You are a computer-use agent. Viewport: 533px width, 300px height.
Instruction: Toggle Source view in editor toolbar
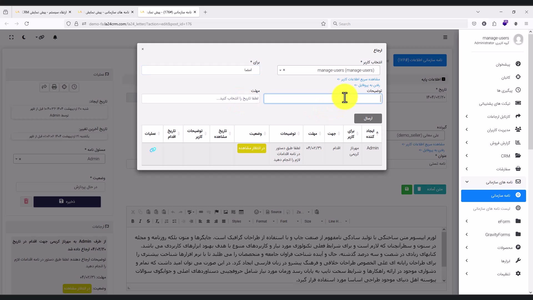coord(273,212)
